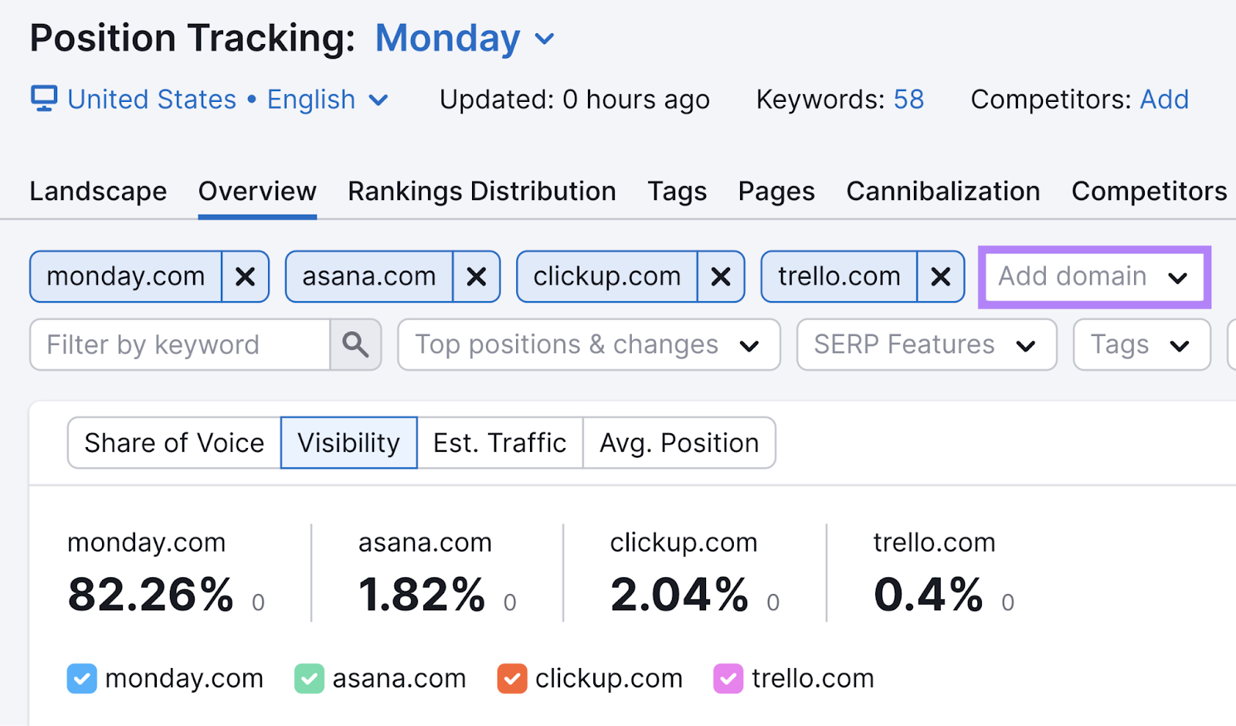
Task: Click the 58 keywords link
Action: pyautogui.click(x=907, y=99)
